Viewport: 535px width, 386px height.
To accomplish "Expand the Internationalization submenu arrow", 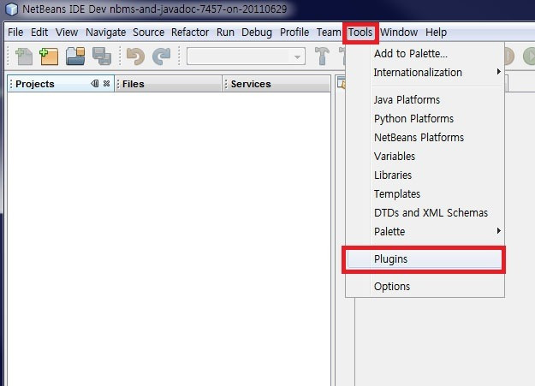I will (x=498, y=72).
